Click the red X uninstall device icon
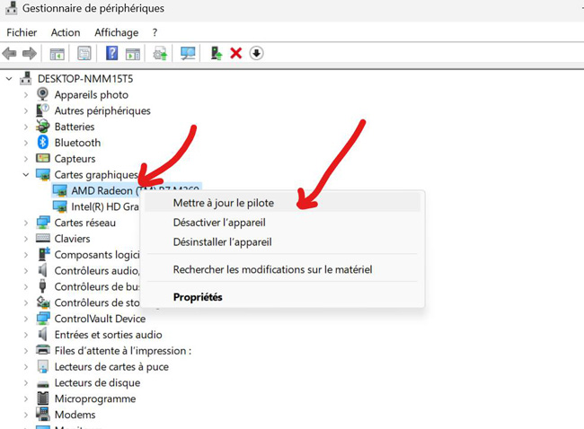Viewport: 584px width, 429px height. (x=236, y=54)
